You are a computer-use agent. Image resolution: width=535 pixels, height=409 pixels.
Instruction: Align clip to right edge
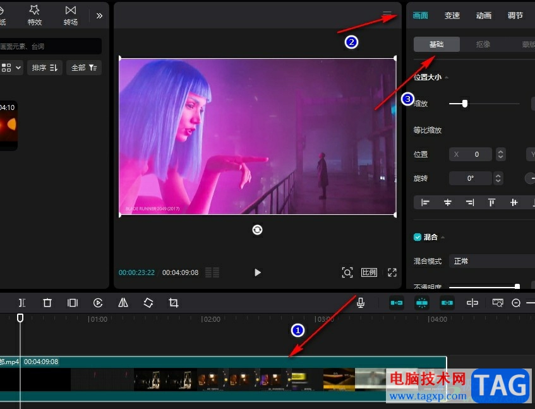[x=470, y=203]
